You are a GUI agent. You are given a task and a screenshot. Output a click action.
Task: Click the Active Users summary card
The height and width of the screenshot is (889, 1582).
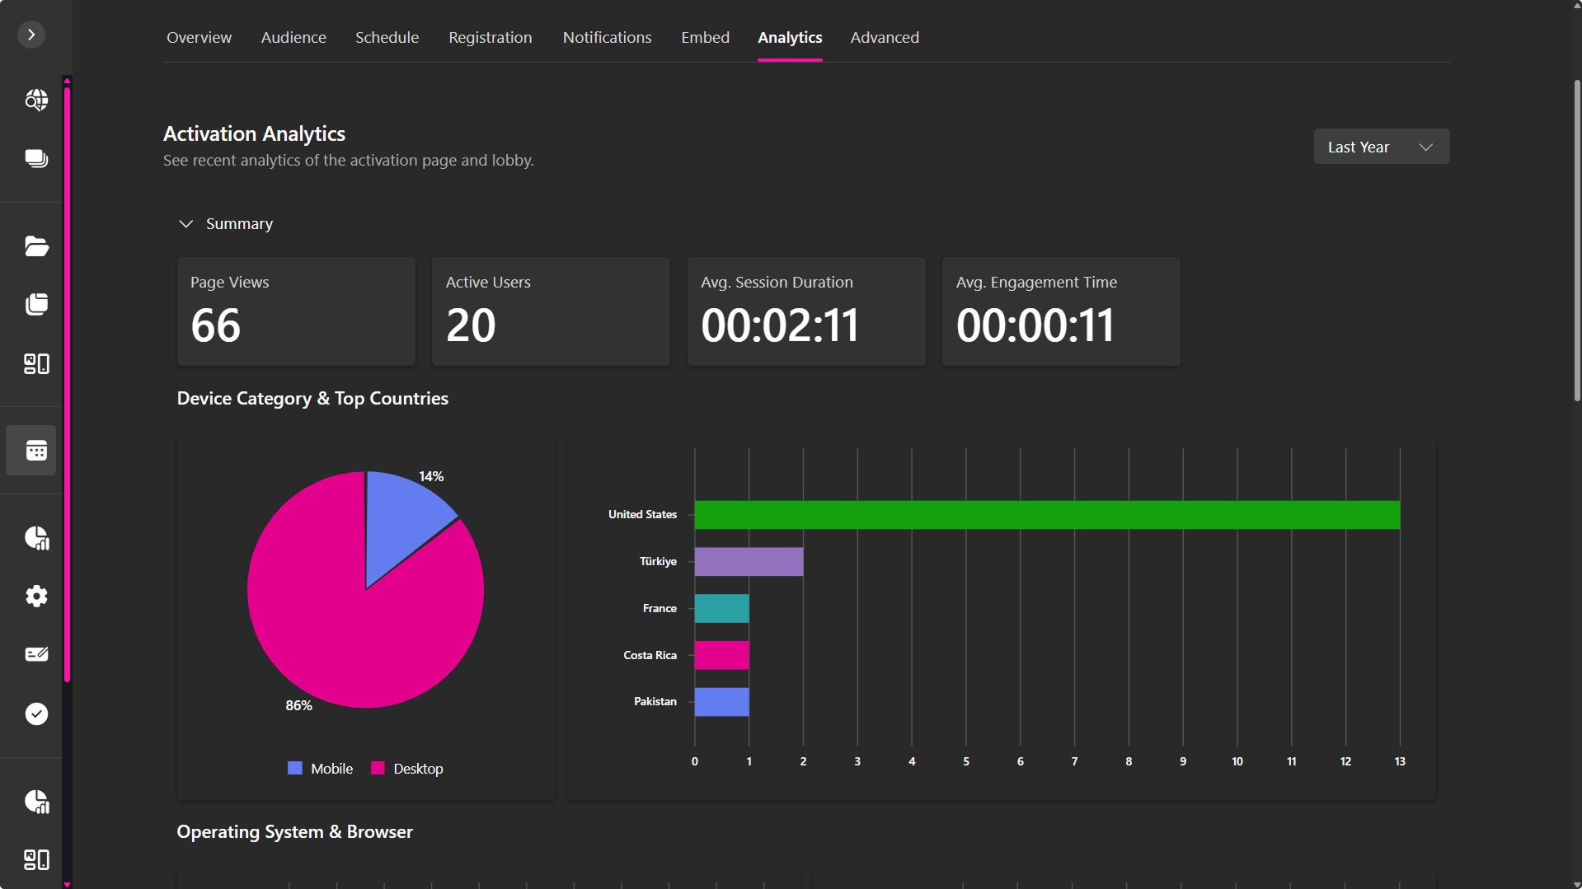click(x=551, y=311)
